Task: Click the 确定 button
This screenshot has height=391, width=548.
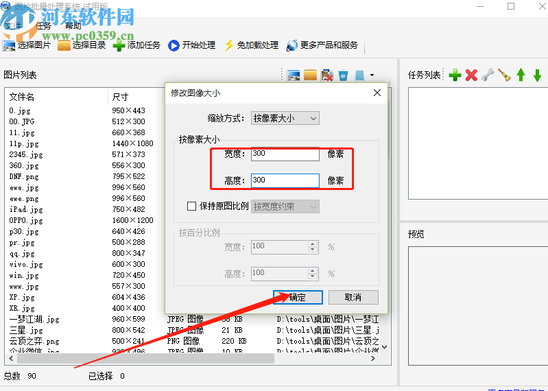Action: (298, 297)
